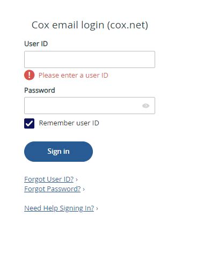
Task: Open the Need Help Signing In? link
Action: [59, 208]
